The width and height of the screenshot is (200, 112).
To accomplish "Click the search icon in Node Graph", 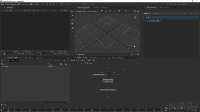I will coord(138,63).
